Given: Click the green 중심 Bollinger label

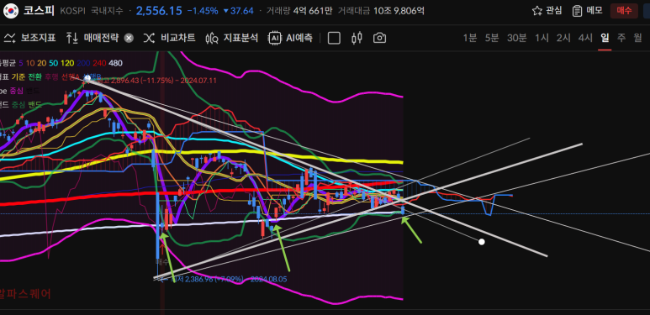Looking at the screenshot, I should coord(18,104).
